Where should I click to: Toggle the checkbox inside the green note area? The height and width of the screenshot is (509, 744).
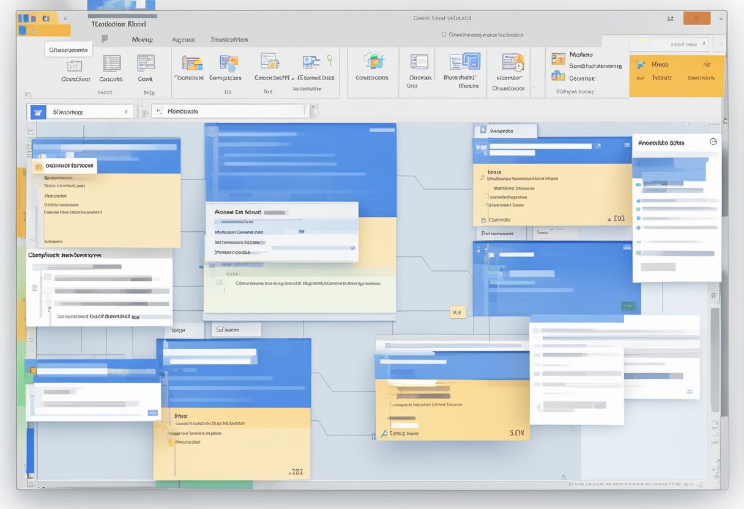[220, 281]
